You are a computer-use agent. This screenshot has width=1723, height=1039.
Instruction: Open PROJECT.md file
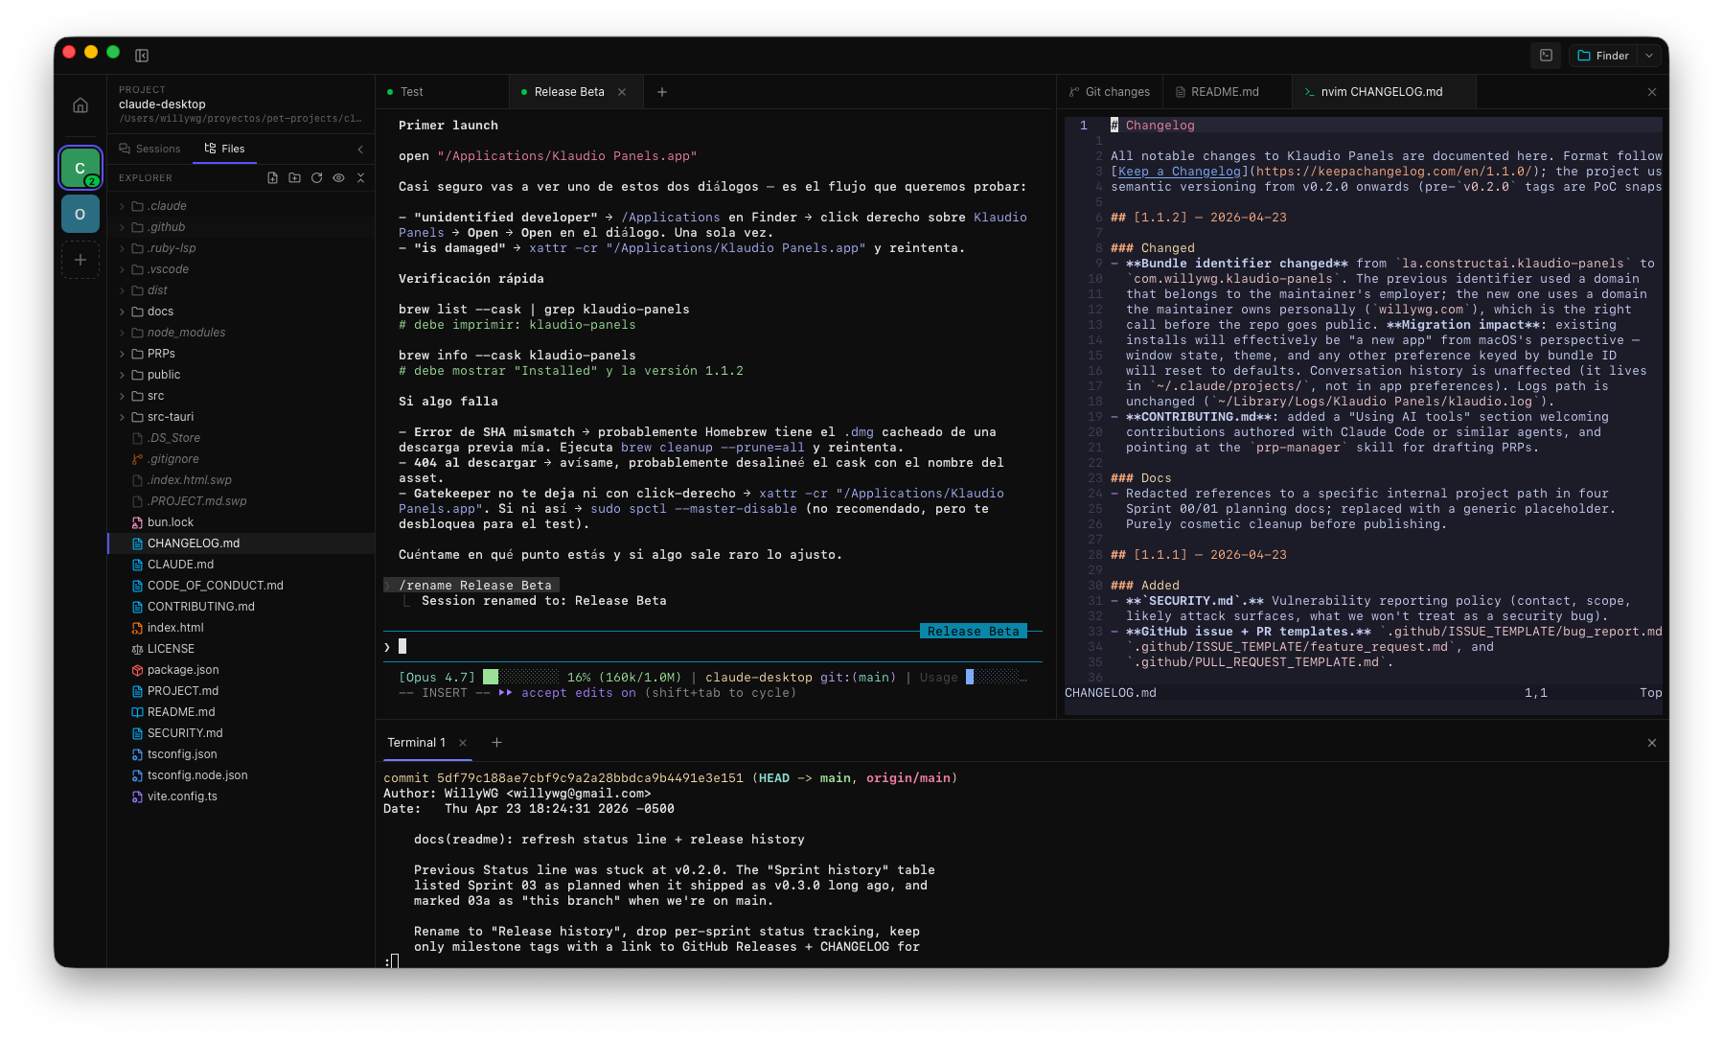tap(241, 691)
